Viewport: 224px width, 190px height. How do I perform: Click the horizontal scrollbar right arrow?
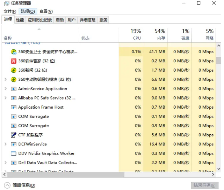point(213,174)
